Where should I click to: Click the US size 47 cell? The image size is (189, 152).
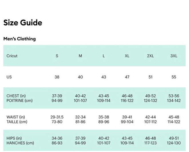[127, 77]
